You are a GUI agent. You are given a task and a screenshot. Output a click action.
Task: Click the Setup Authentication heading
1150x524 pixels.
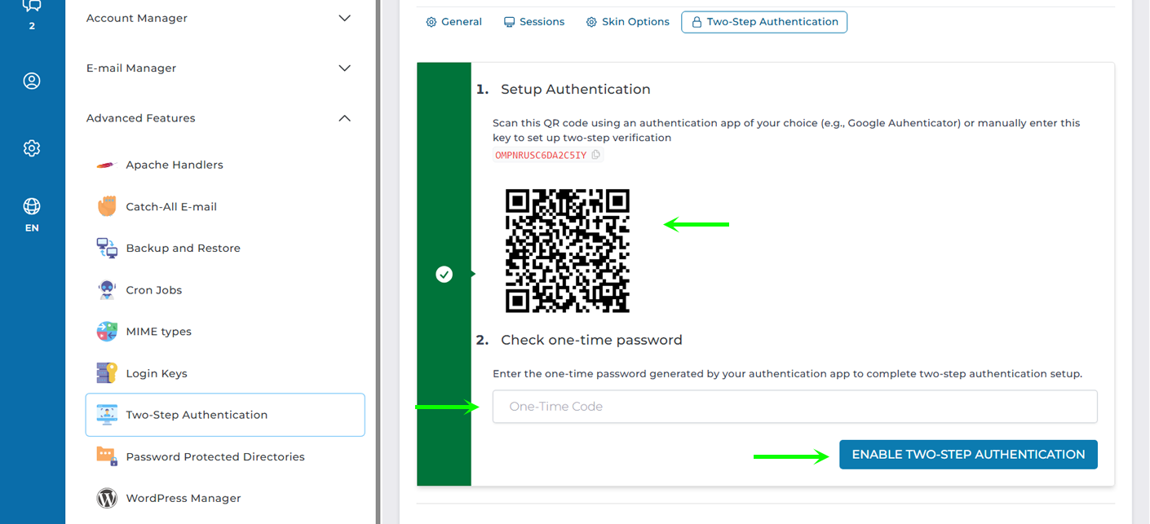pyautogui.click(x=576, y=90)
